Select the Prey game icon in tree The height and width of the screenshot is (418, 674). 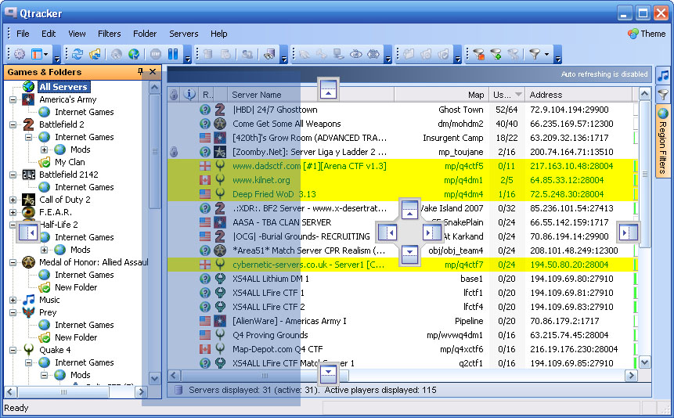click(29, 312)
